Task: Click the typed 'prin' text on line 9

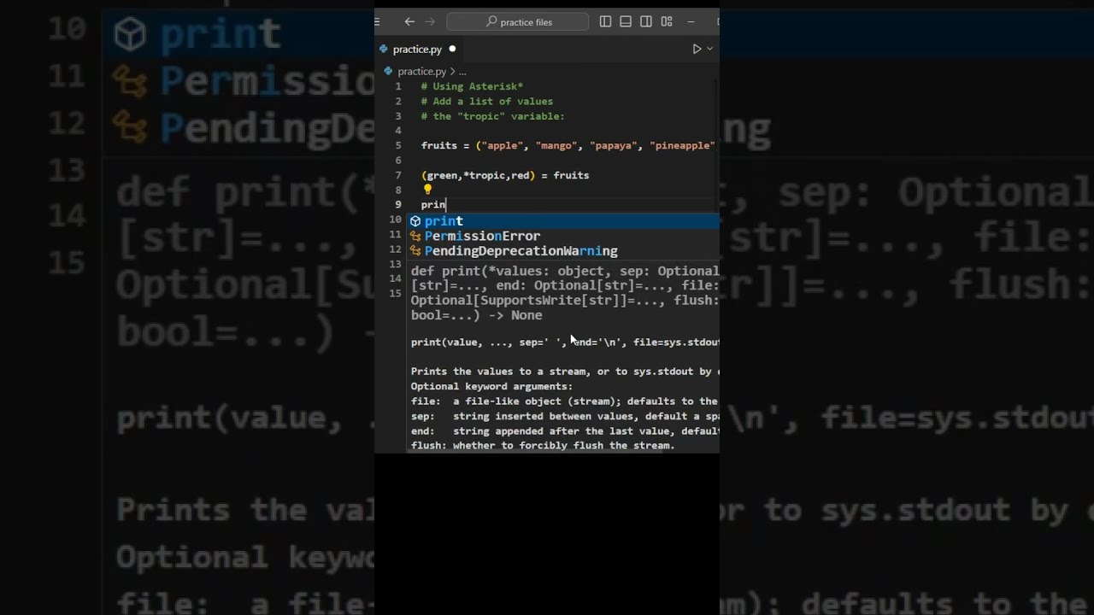Action: [432, 204]
